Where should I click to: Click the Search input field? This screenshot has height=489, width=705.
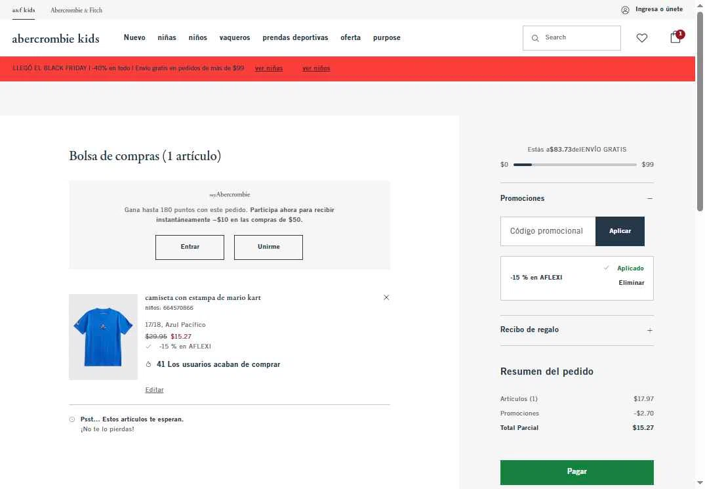572,38
